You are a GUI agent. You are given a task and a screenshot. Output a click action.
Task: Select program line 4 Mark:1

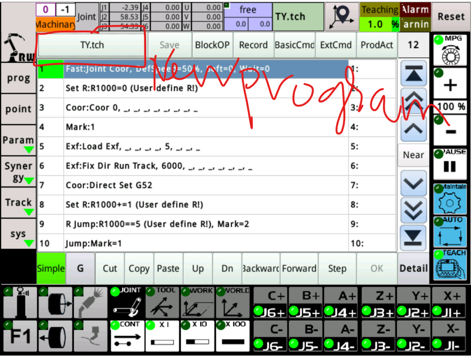(x=205, y=127)
